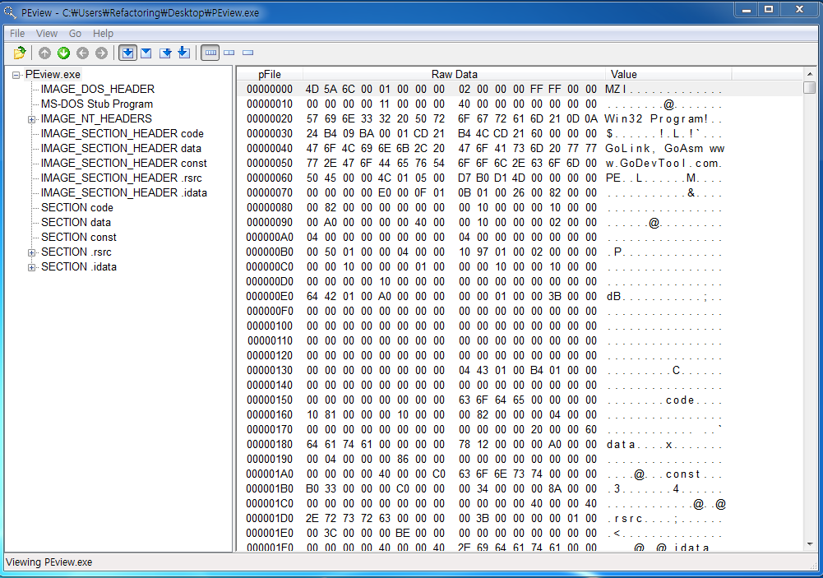This screenshot has width=823, height=578.
Task: Select the third address view icon
Action: click(x=165, y=53)
